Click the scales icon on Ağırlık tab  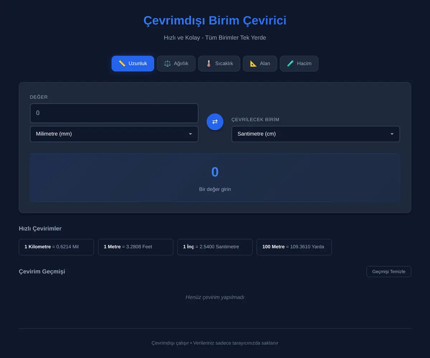click(x=167, y=63)
